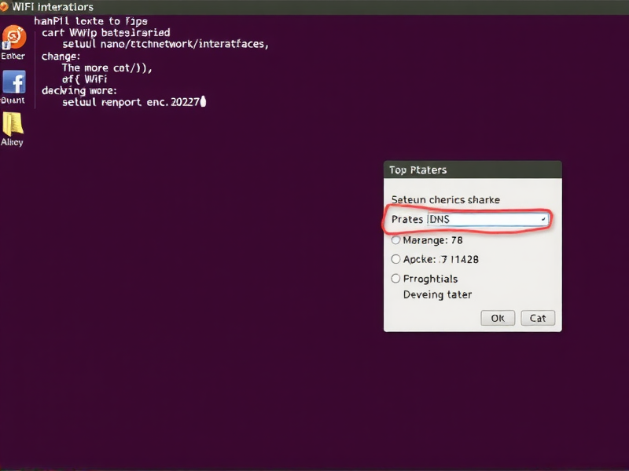Select the Marange: 78 radio button
Viewport: 629px width, 471px height.
(x=395, y=240)
